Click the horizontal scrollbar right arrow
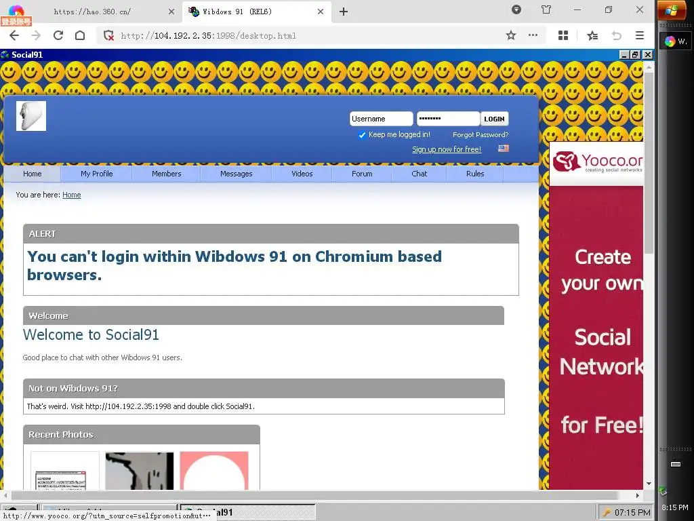Viewport: 694px width, 521px height. tap(638, 495)
